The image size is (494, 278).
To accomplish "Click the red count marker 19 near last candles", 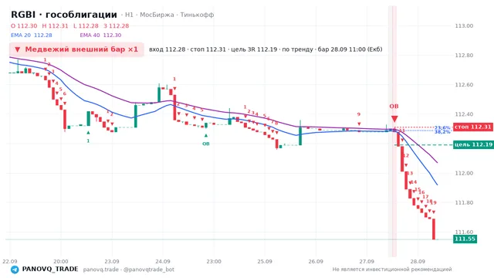I will point(434,202).
